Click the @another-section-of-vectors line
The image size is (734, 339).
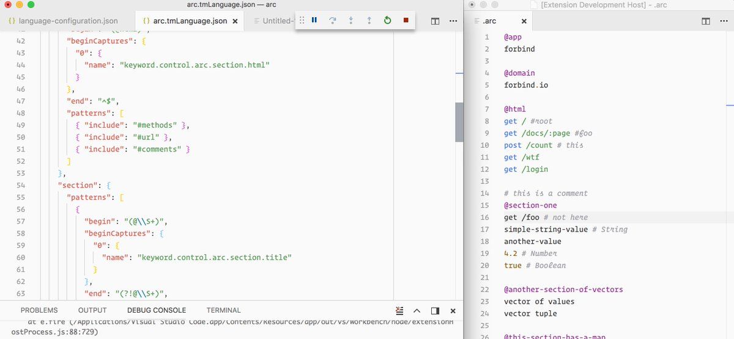563,290
